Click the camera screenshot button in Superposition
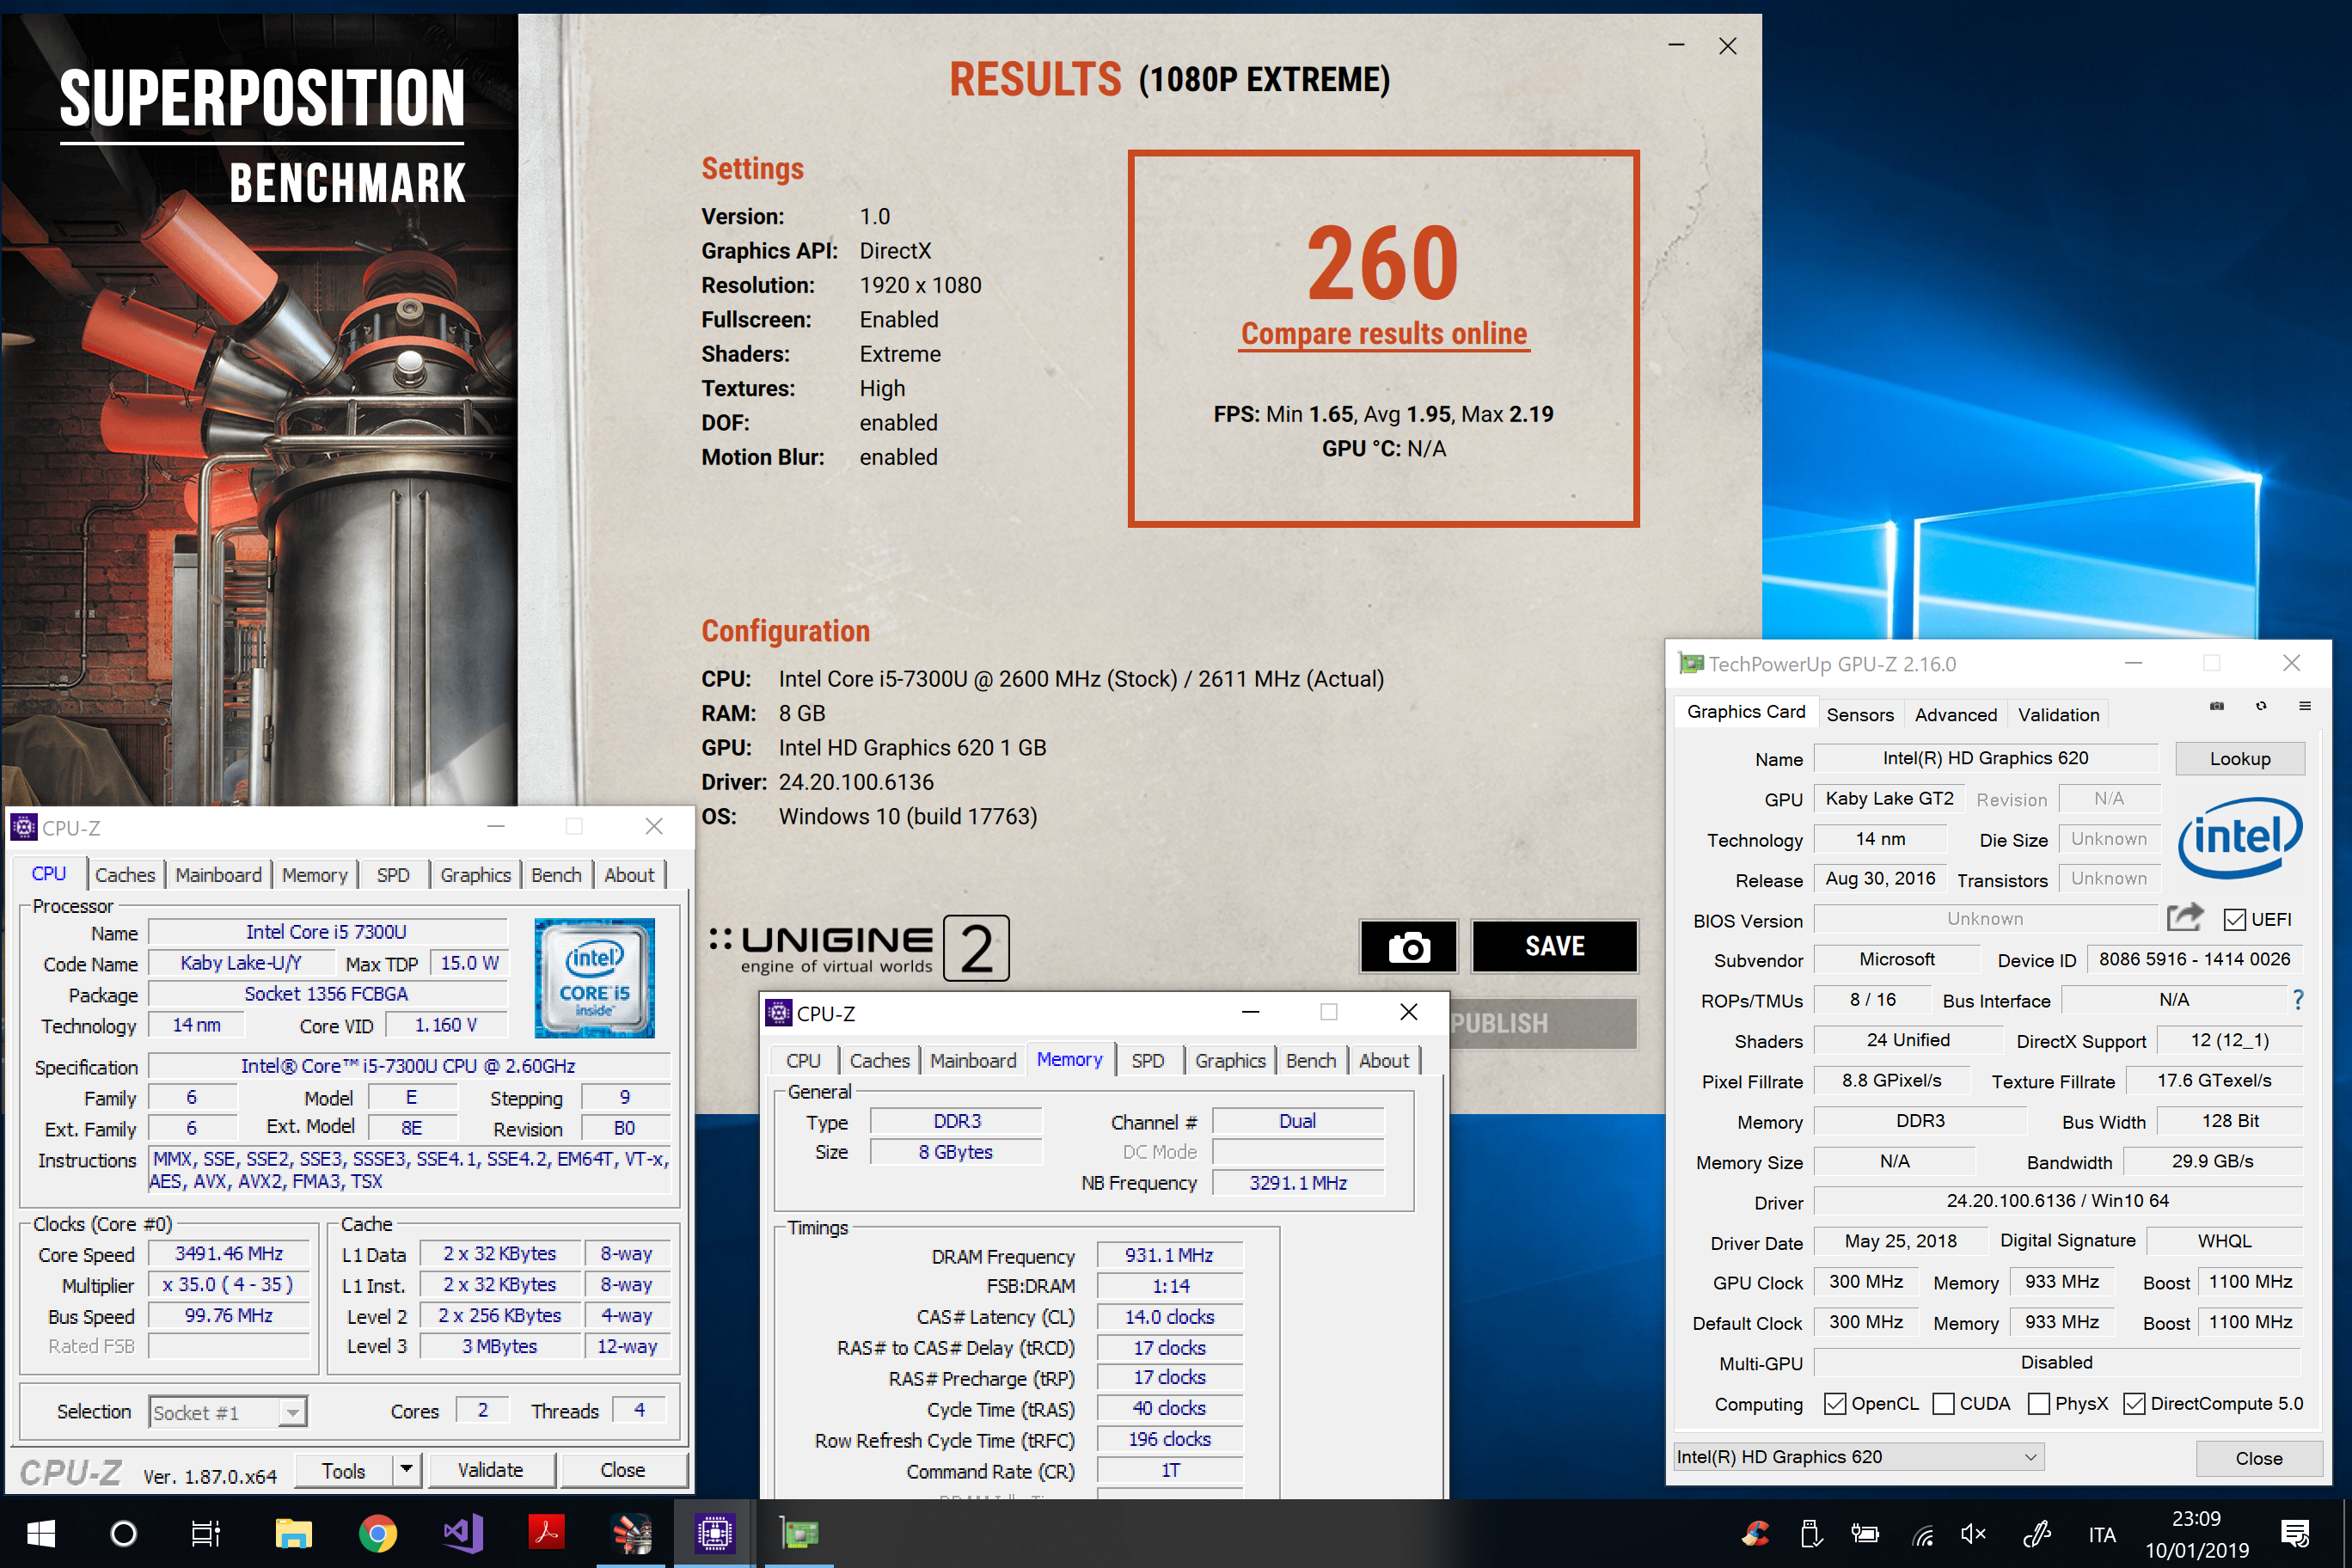The image size is (2352, 1568). (1408, 946)
